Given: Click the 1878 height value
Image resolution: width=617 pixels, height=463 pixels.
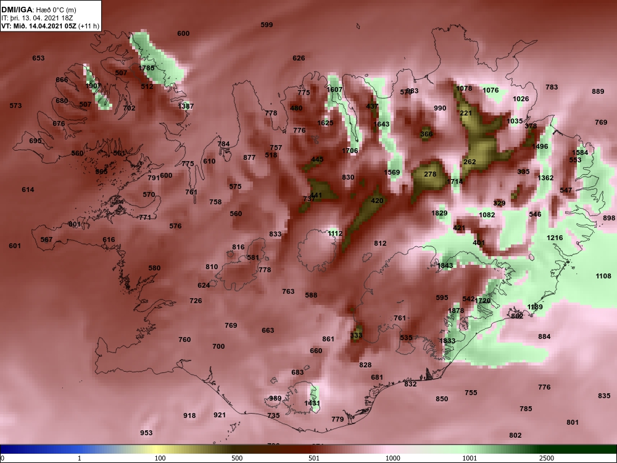Looking at the screenshot, I should click(456, 311).
